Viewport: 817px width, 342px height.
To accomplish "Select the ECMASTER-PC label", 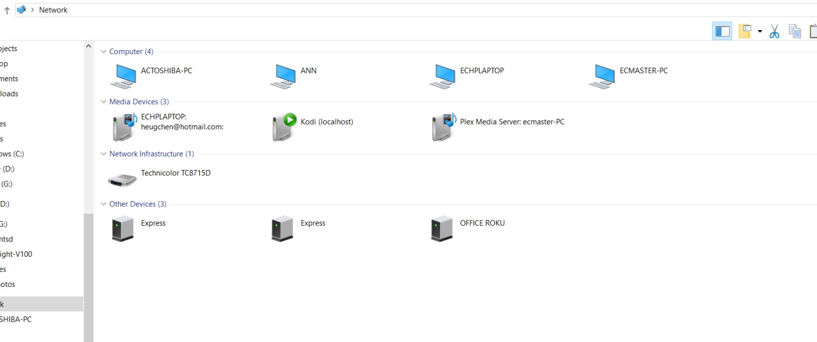I will [644, 70].
